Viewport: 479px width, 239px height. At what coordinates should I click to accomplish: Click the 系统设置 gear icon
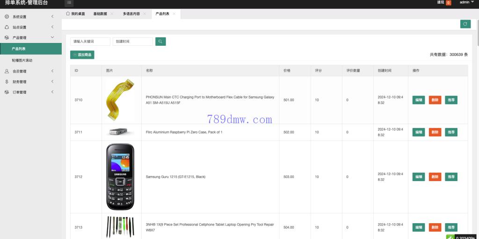click(x=7, y=17)
